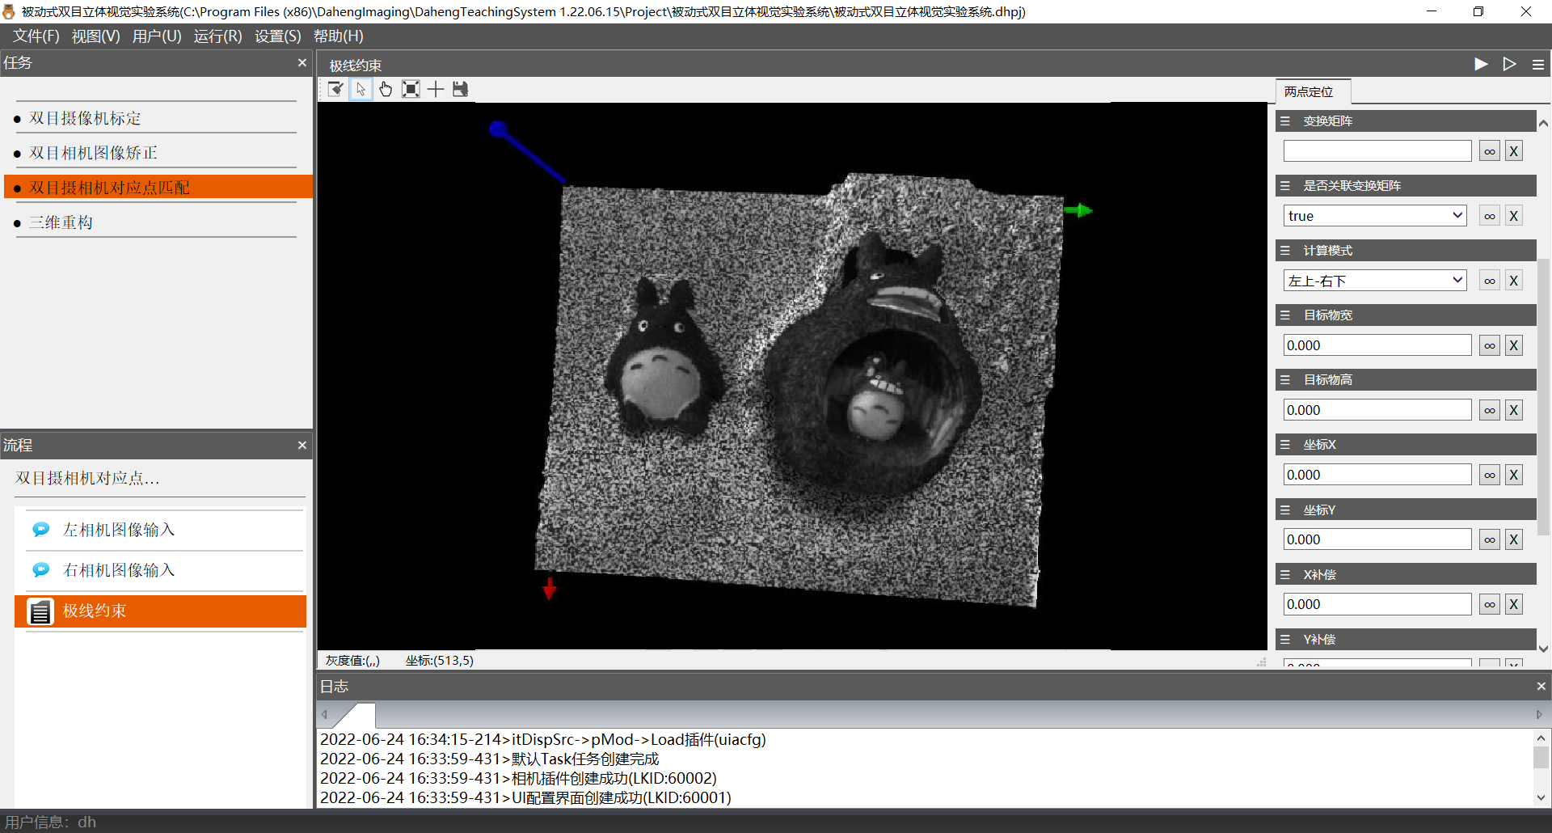
Task: Click the save image floppy icon
Action: (461, 89)
